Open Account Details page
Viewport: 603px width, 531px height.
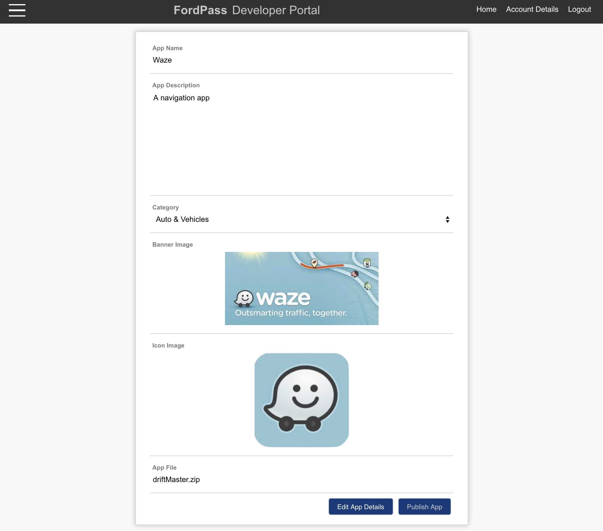click(x=532, y=9)
